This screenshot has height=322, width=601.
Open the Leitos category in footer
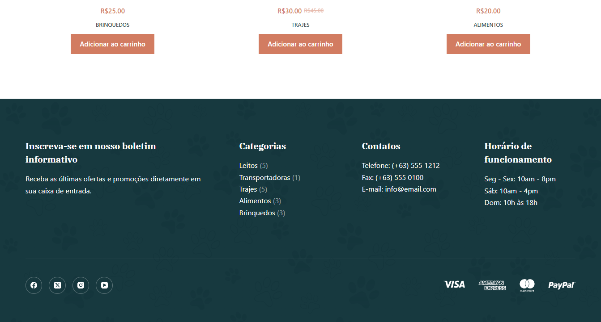click(x=248, y=166)
